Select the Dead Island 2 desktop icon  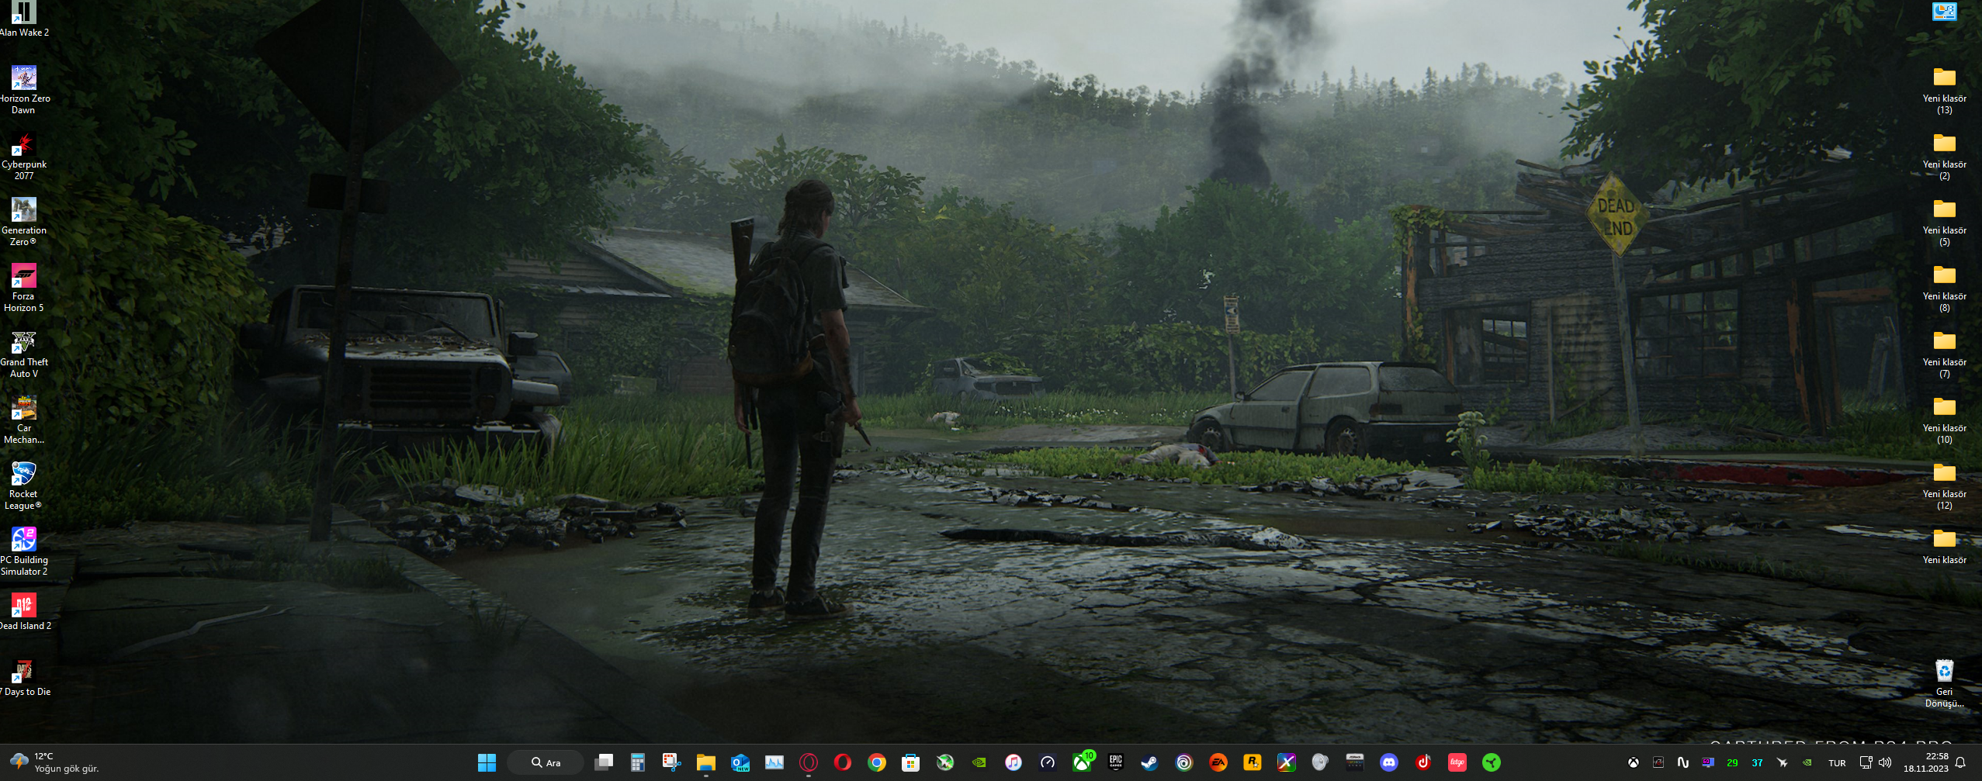tap(23, 611)
